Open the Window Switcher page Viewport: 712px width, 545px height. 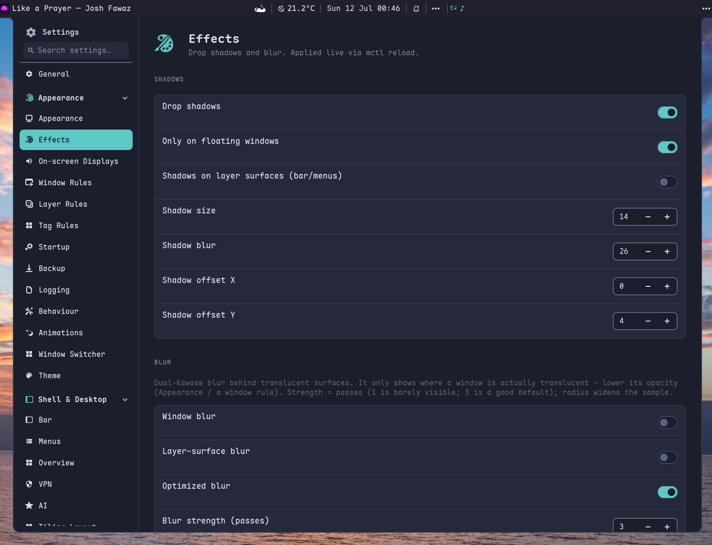pyautogui.click(x=76, y=354)
